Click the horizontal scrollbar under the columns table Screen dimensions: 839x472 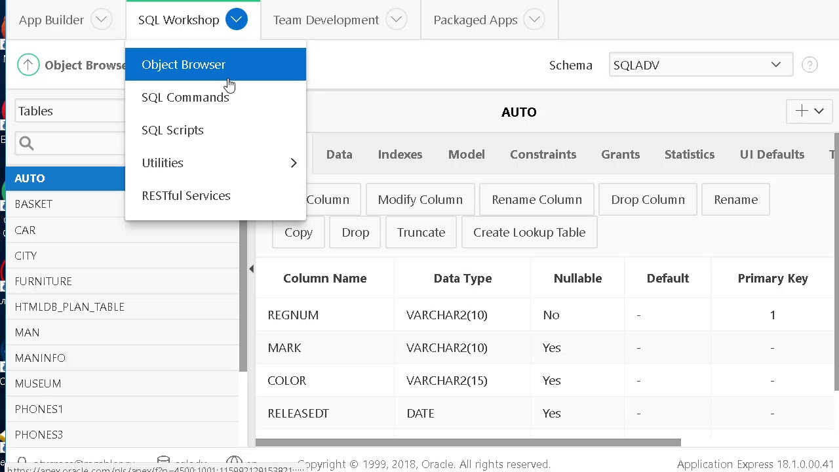coord(468,442)
